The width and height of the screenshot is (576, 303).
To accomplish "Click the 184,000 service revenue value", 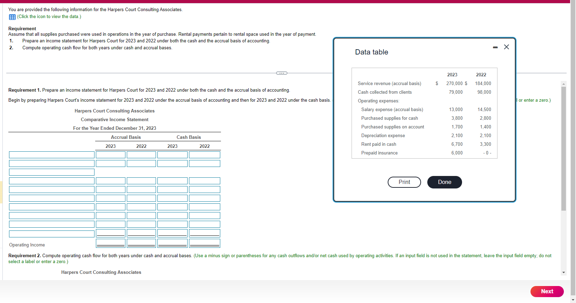I will click(x=483, y=84).
